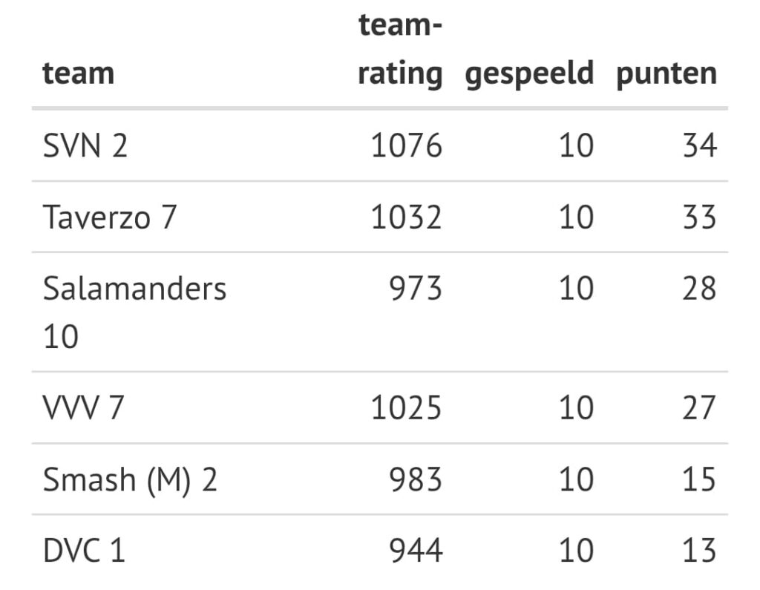Click the team rating value 983
Screen dimensions: 760x590
416,480
